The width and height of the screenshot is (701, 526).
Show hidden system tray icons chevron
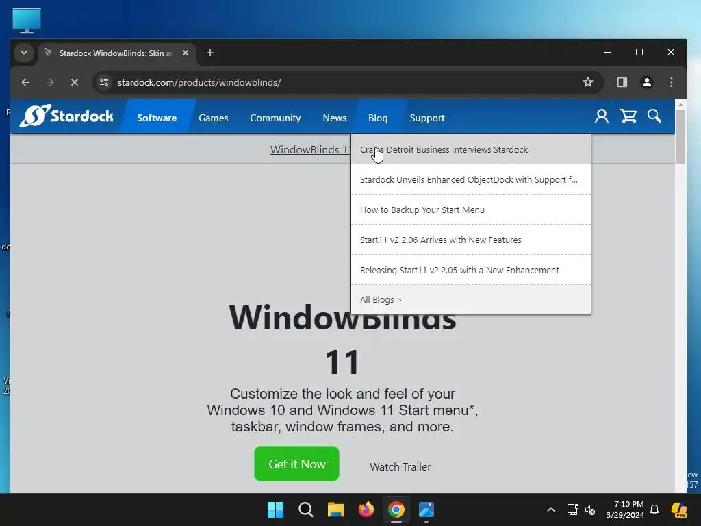pos(551,510)
